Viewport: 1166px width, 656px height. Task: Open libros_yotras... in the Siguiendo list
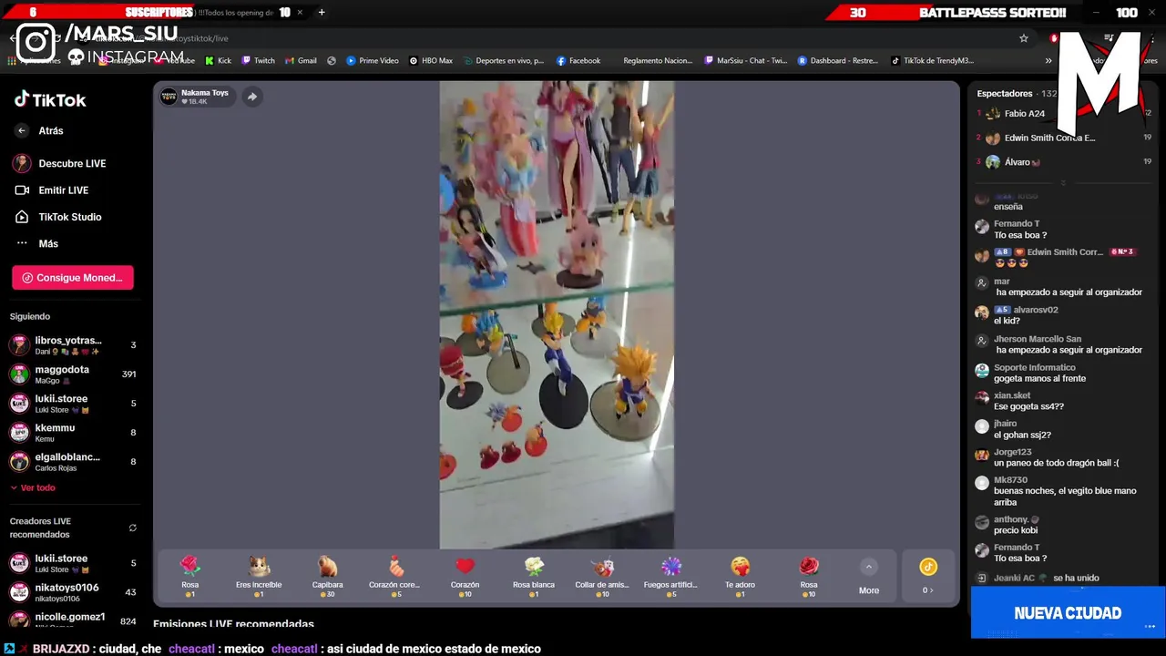coord(73,344)
